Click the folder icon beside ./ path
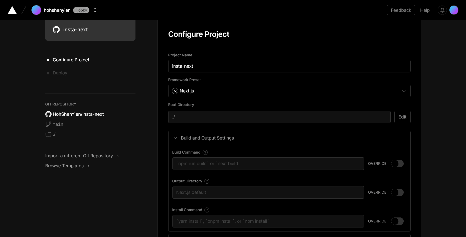Viewport: 466px width, 237px height. point(48,134)
